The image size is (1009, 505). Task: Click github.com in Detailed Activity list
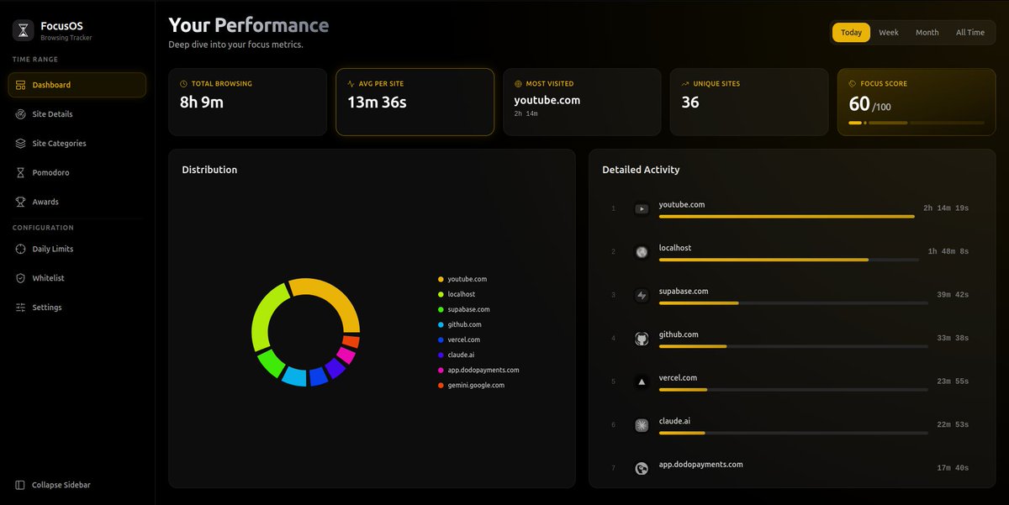click(x=679, y=334)
